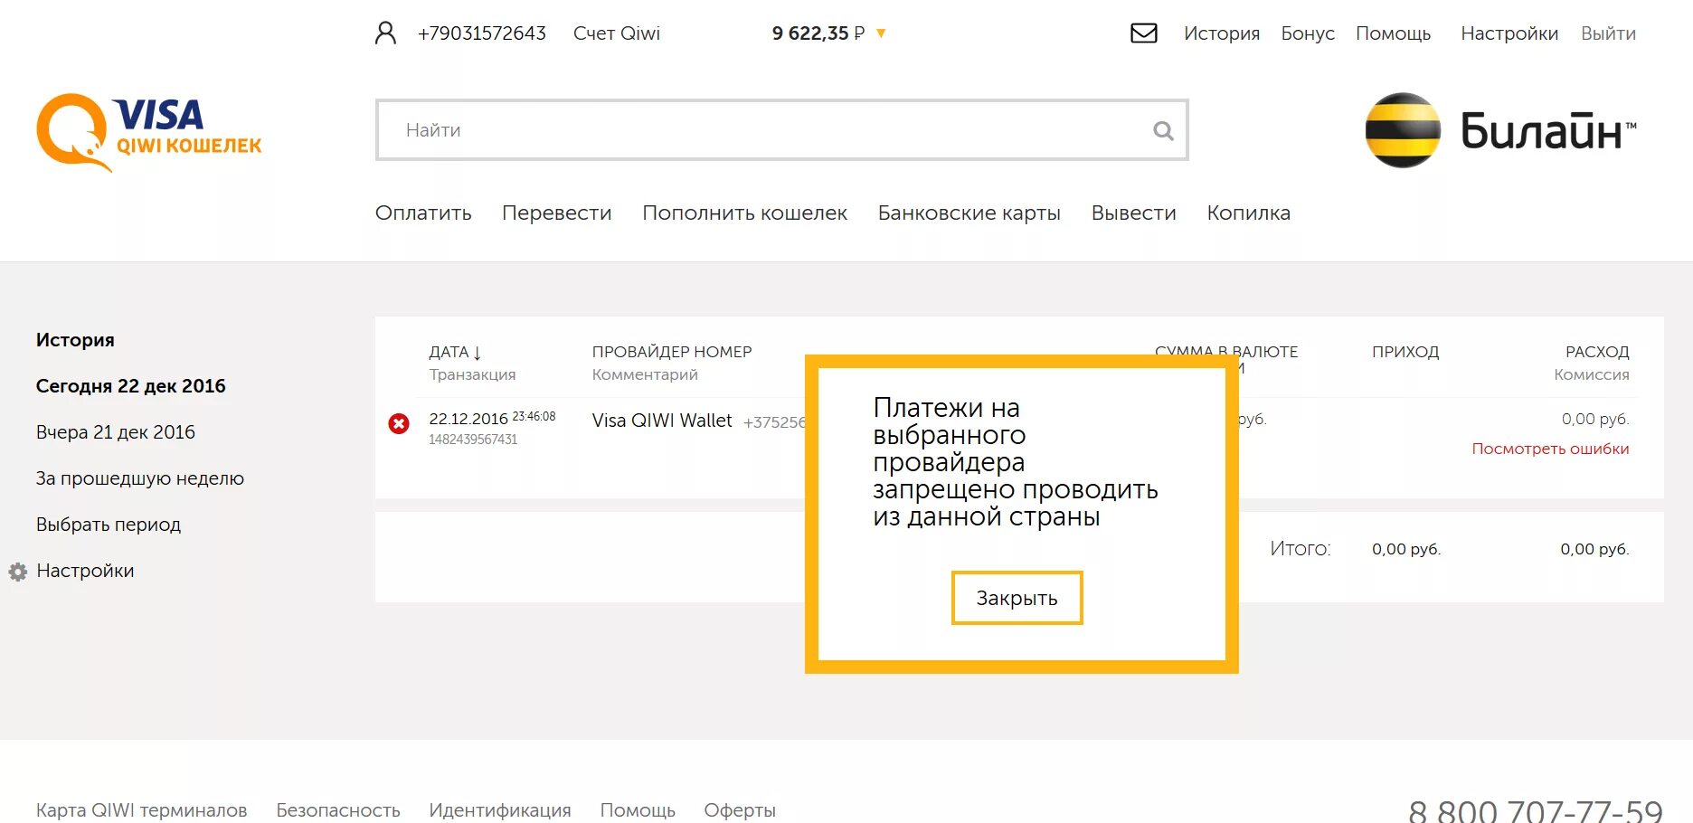Select the Пополнить кошелек tab
The width and height of the screenshot is (1693, 823).
coord(744,213)
